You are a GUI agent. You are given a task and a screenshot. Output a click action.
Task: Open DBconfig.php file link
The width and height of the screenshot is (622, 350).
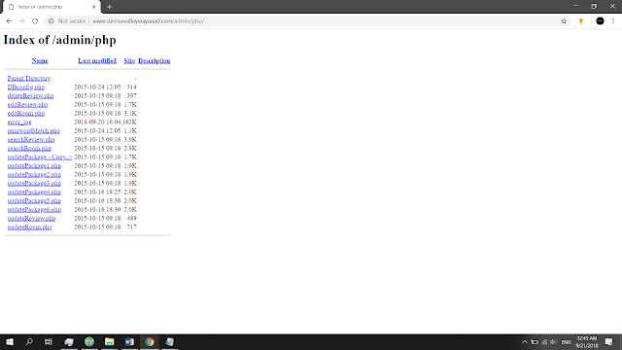[26, 87]
